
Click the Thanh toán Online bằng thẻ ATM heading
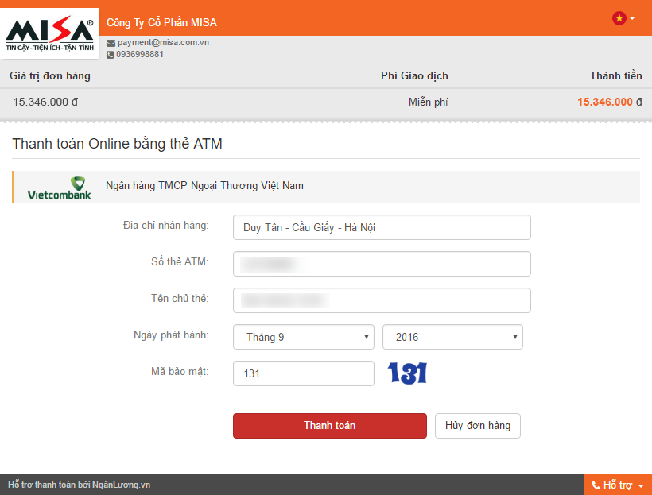click(117, 144)
